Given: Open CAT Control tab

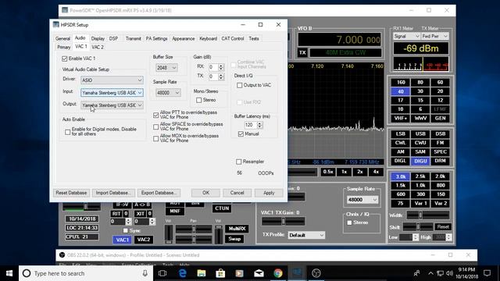Looking at the screenshot, I should [x=233, y=38].
